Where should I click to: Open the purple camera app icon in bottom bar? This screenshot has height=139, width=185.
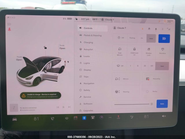tap(101, 118)
